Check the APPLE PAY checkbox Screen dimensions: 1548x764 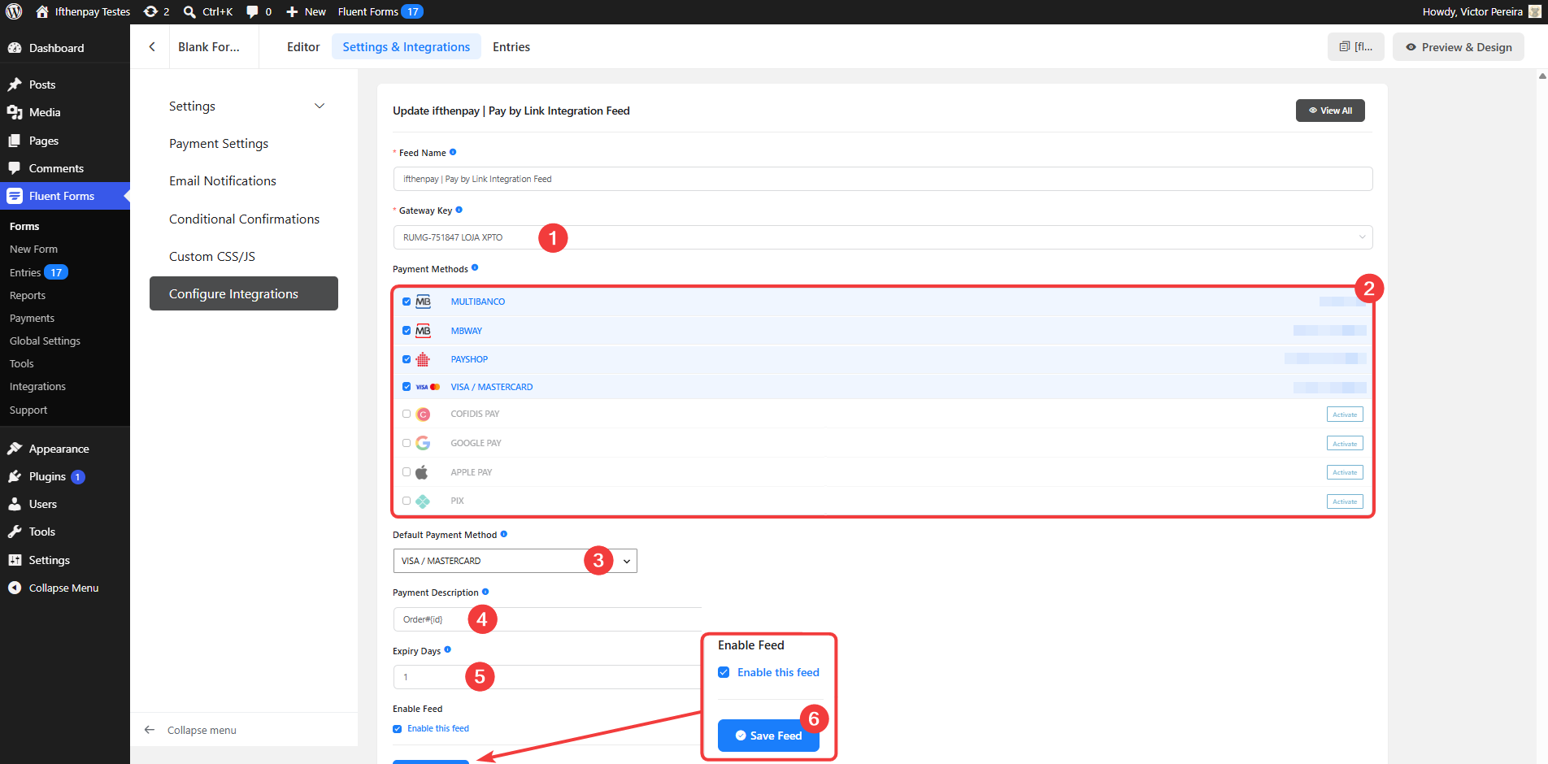coord(407,472)
